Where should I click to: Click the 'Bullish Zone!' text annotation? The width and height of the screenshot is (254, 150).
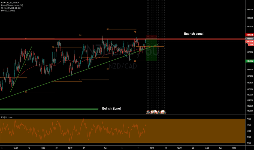[x=111, y=109]
